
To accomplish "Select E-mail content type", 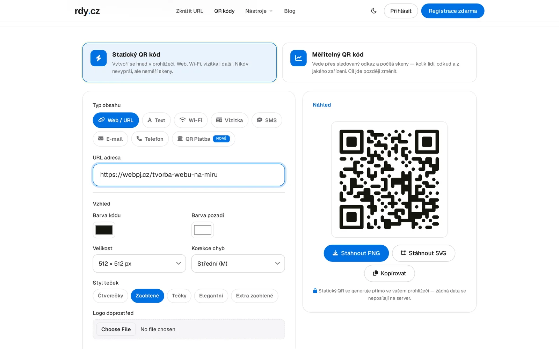I will [x=110, y=139].
